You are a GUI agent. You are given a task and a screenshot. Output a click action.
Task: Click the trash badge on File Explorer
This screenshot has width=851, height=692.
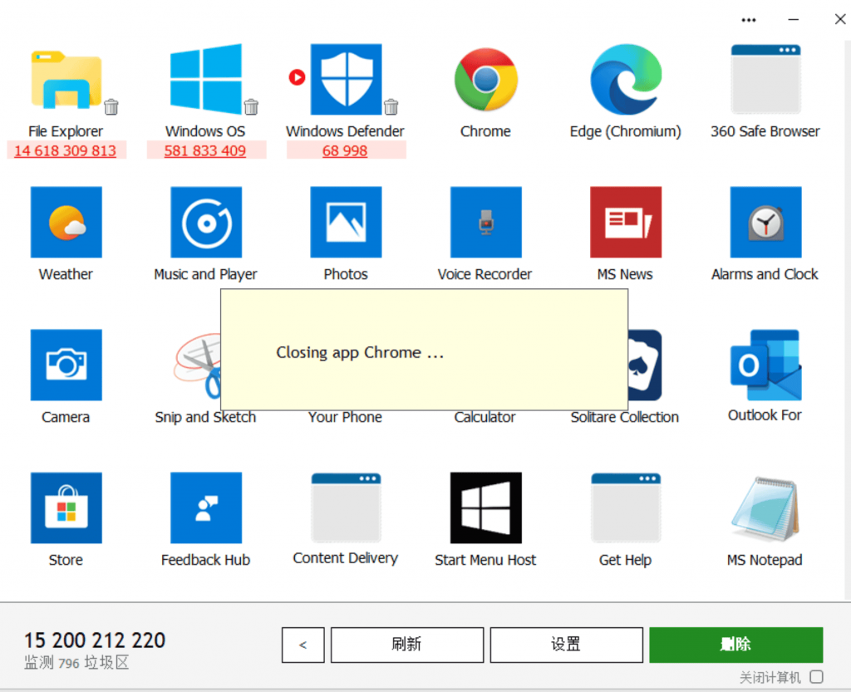(x=112, y=107)
